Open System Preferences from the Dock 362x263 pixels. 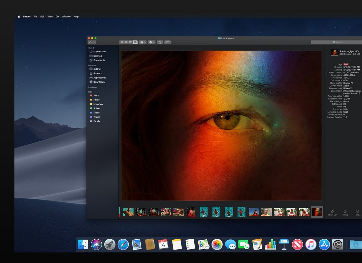point(338,244)
